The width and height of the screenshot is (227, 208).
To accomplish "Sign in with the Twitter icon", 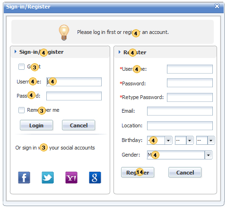I will 48,177.
